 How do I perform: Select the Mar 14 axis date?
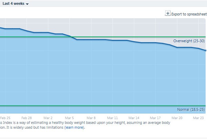point(134,117)
